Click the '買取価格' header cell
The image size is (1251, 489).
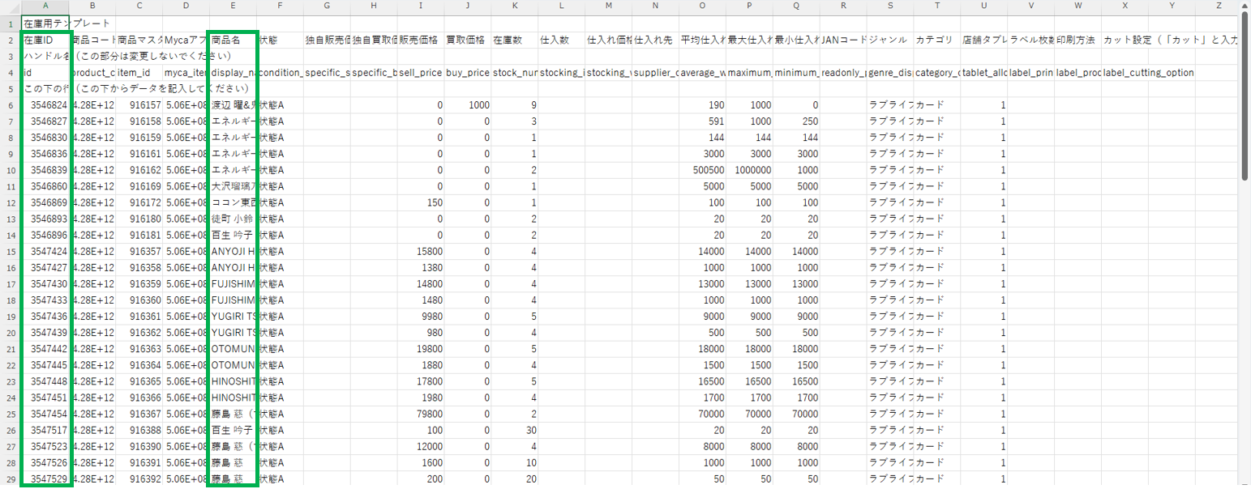coord(468,40)
